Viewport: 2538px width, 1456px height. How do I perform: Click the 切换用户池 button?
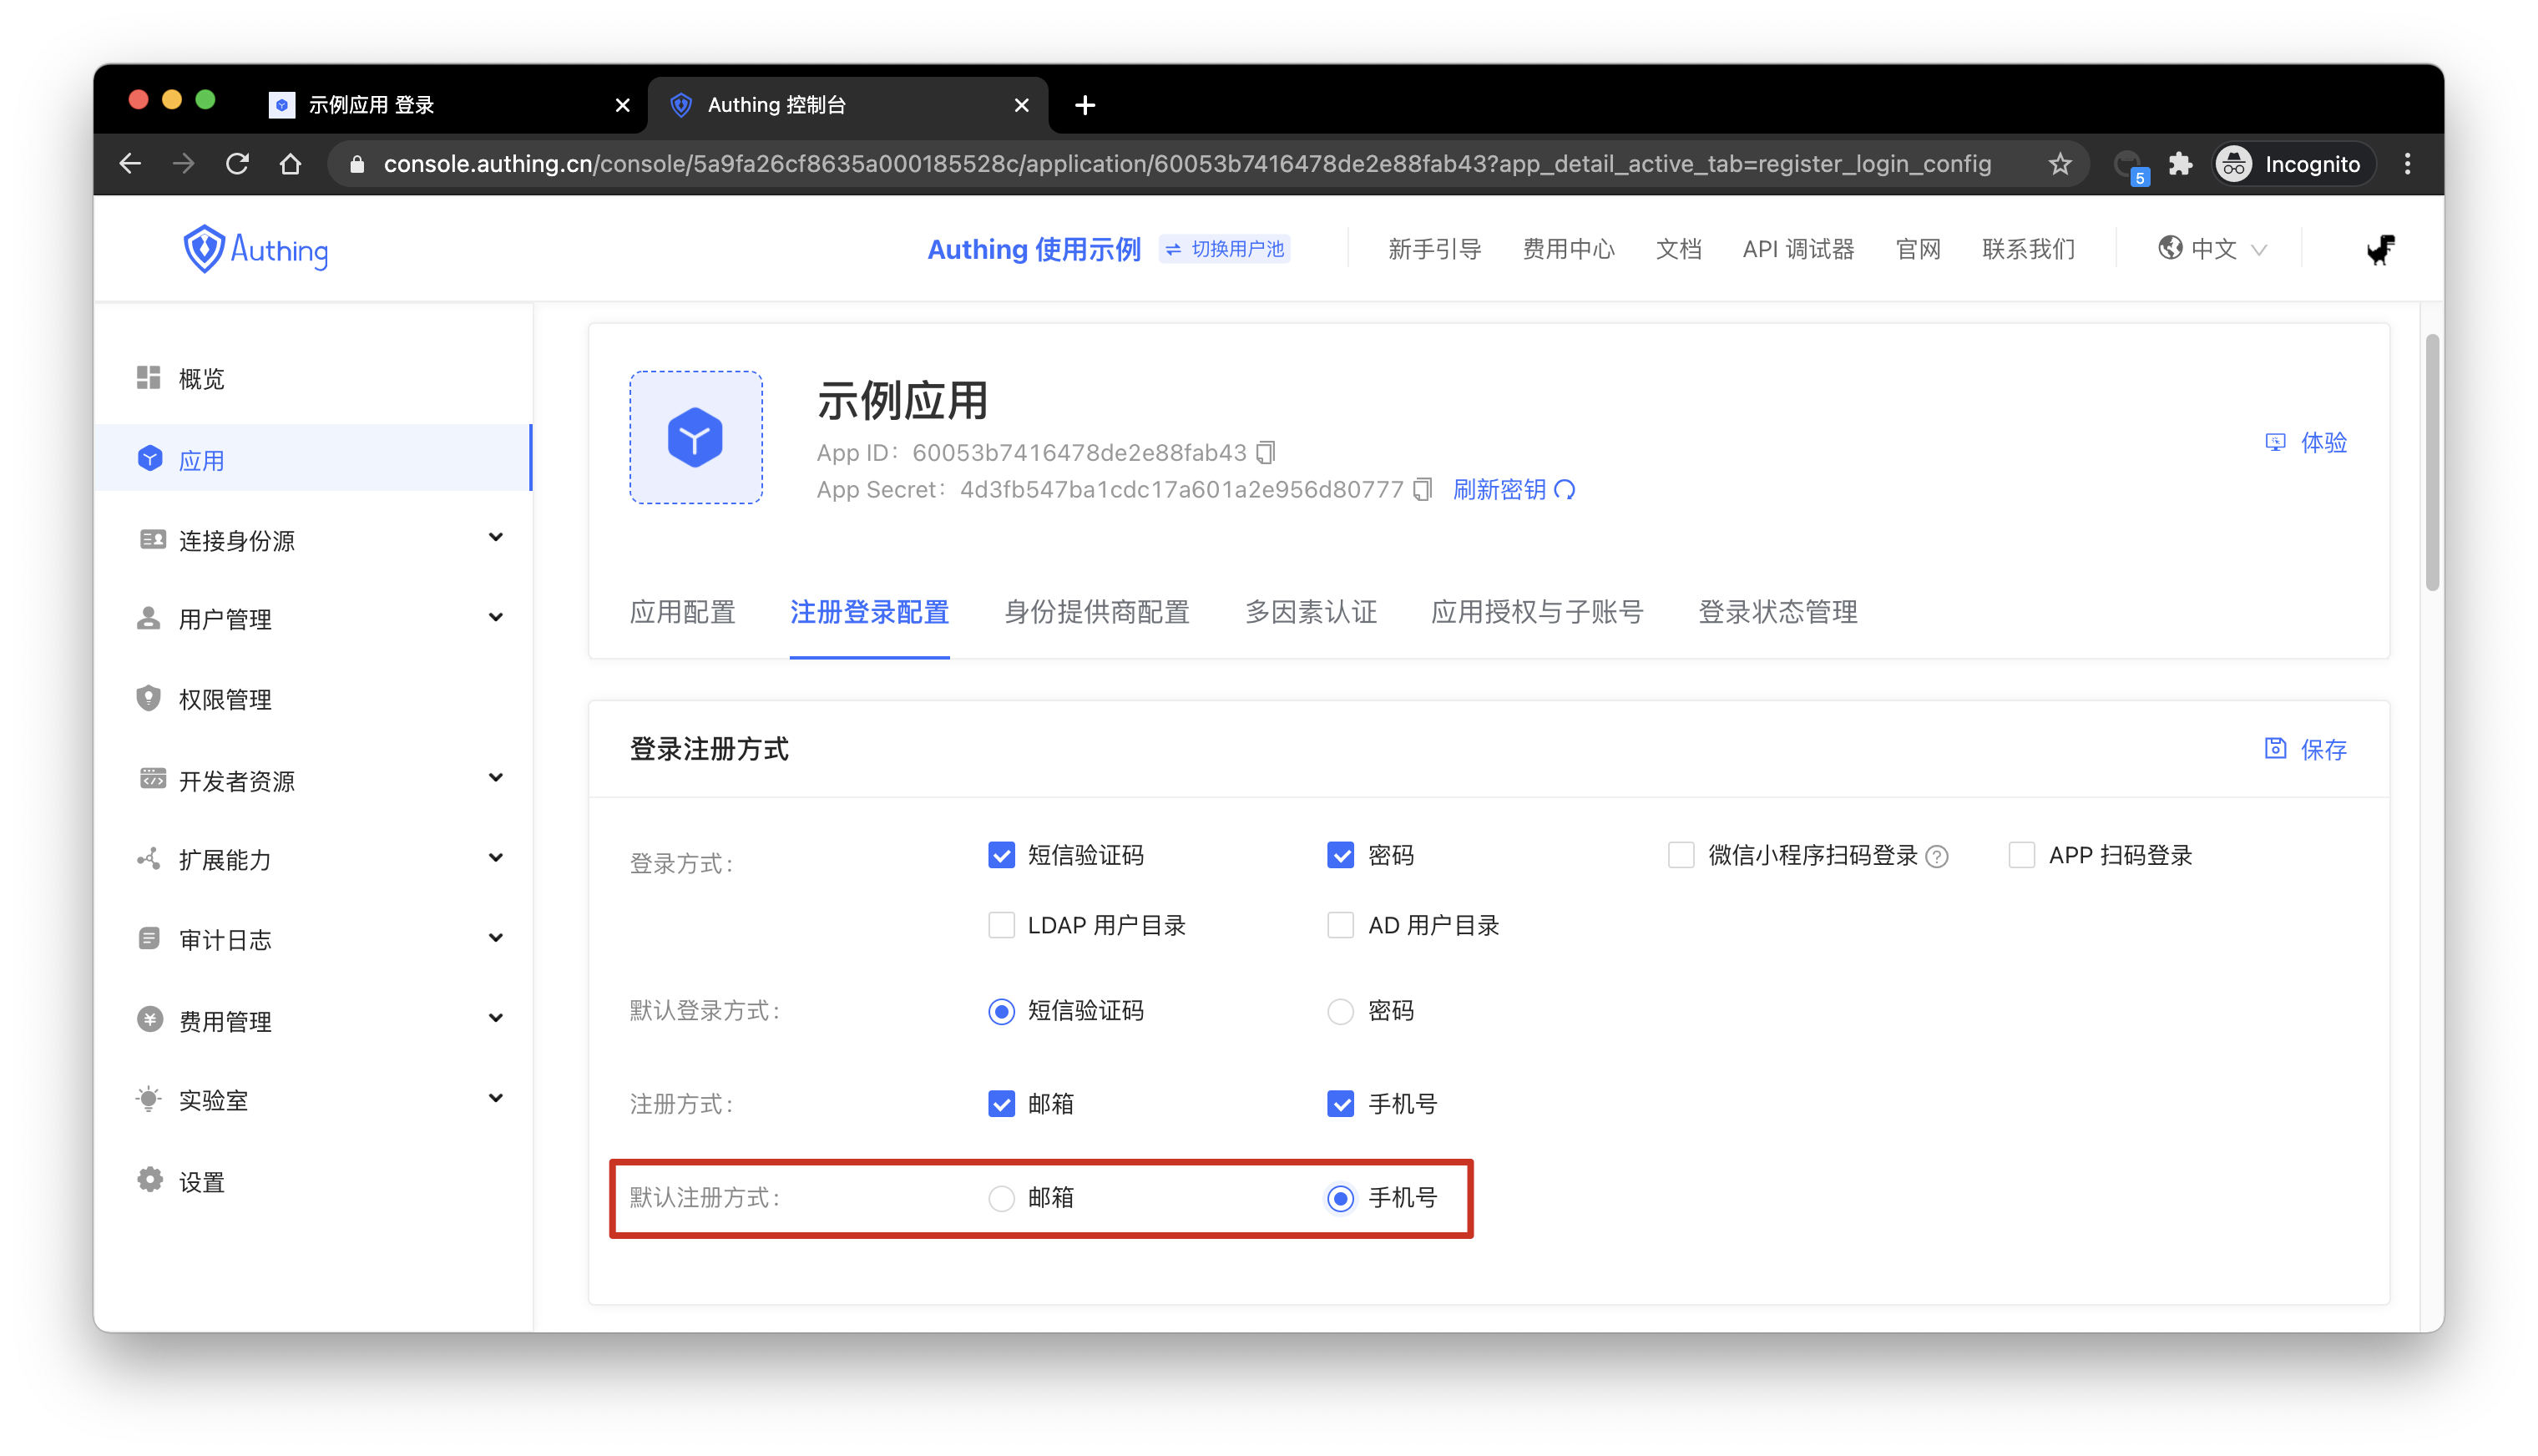click(x=1224, y=249)
